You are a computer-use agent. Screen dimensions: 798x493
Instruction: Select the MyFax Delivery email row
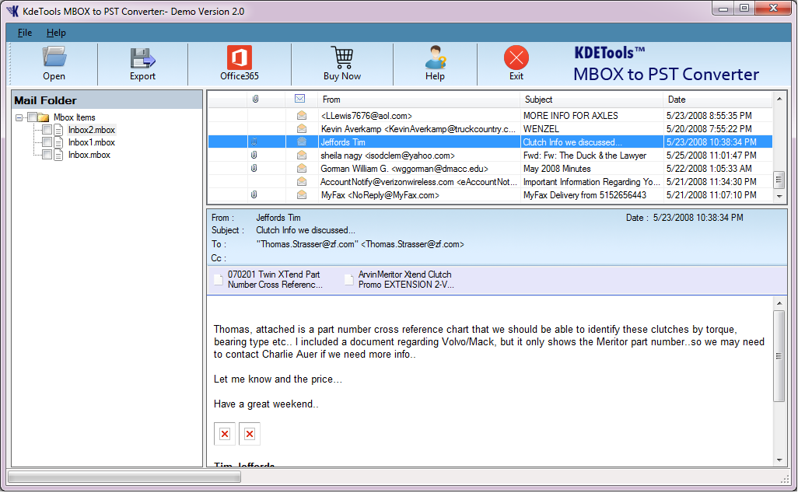(418, 195)
